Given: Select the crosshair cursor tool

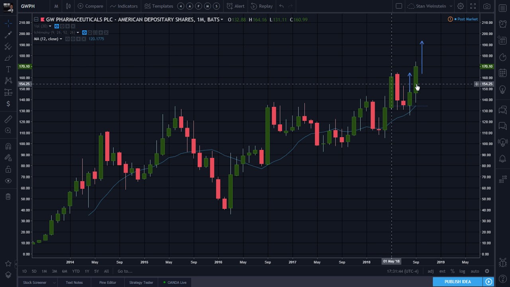Looking at the screenshot, I should (8, 24).
